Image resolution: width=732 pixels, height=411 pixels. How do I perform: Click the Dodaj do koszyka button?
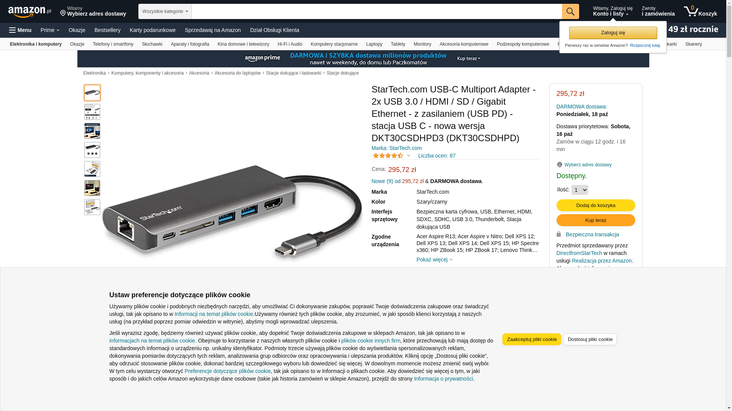pos(596,205)
